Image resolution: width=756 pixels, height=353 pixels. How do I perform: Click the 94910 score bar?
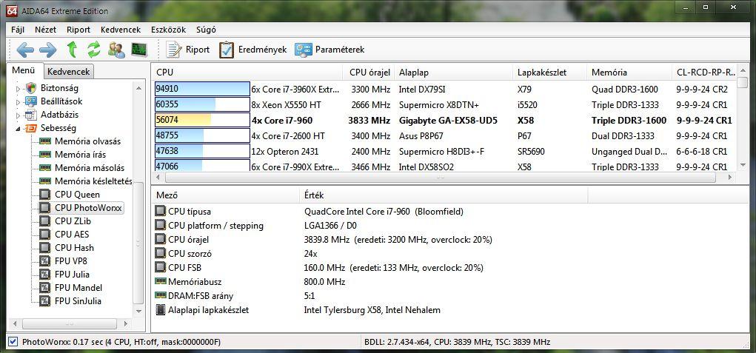202,89
